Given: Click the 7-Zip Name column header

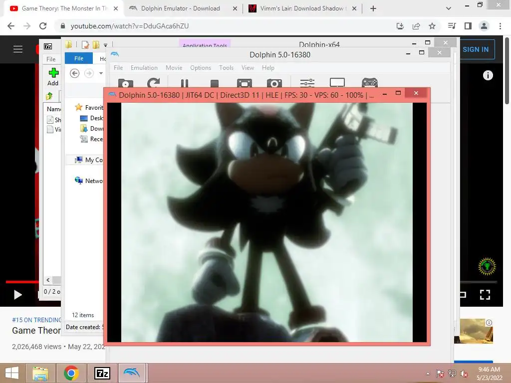Looking at the screenshot, I should [x=53, y=109].
